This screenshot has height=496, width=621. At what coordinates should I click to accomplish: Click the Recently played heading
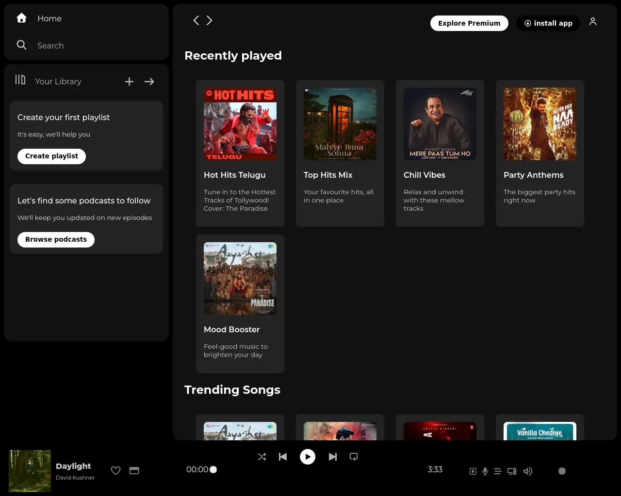[233, 56]
